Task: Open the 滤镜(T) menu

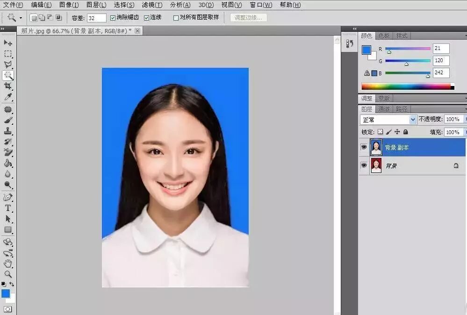Action: [x=152, y=5]
